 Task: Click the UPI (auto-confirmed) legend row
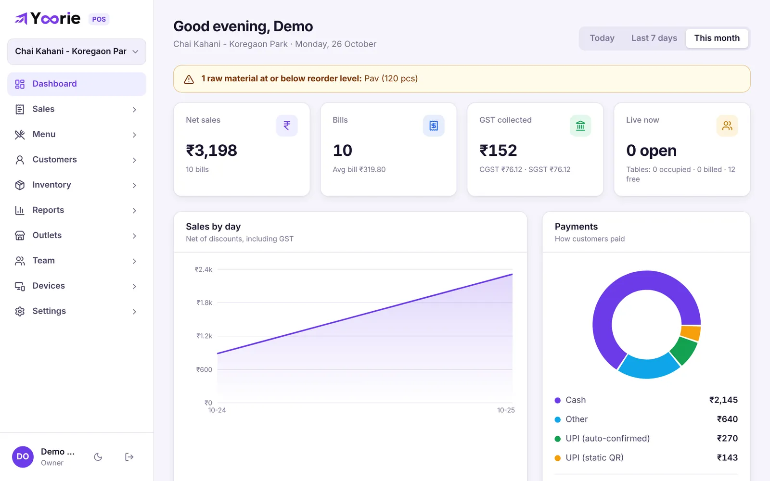coord(646,439)
